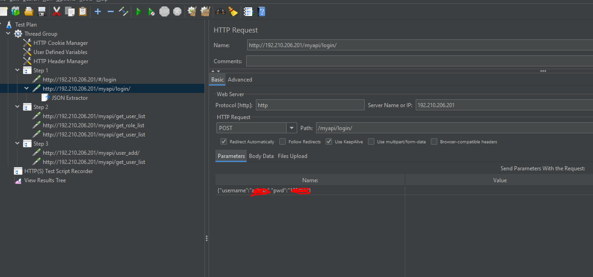Click the Path field with /myapi/login/
Image resolution: width=593 pixels, height=277 pixels.
click(454, 128)
